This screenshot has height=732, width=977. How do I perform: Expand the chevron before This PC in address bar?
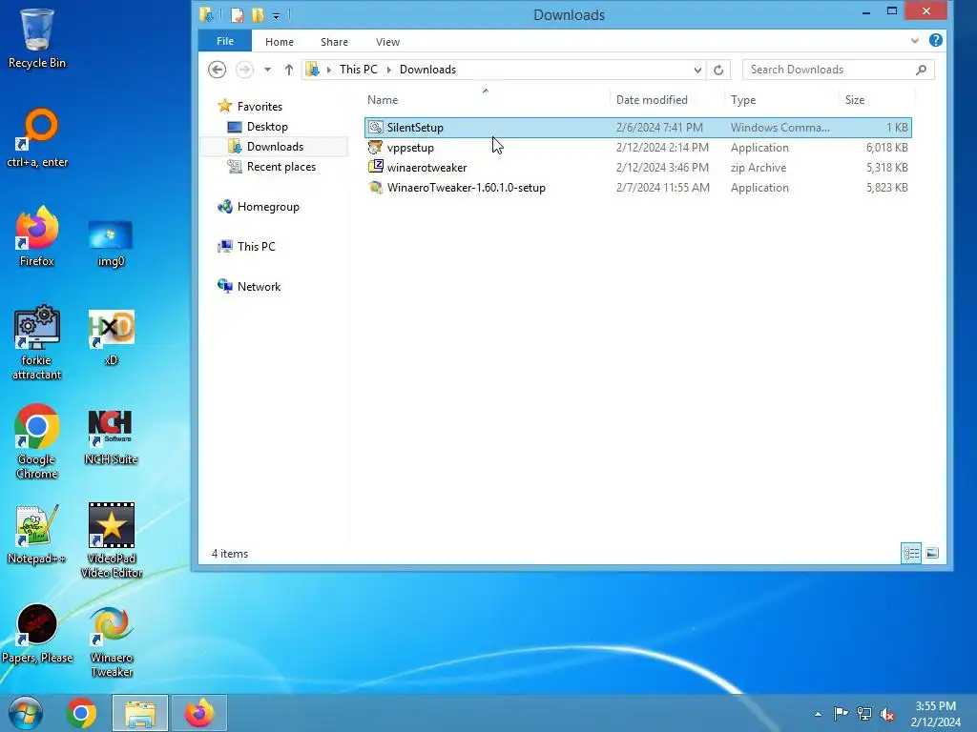click(x=328, y=70)
